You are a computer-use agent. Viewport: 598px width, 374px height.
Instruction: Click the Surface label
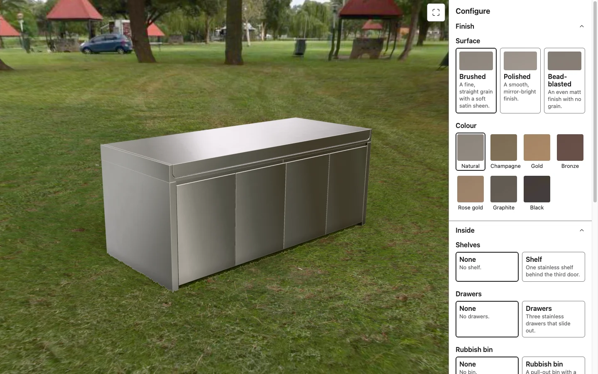pyautogui.click(x=468, y=41)
